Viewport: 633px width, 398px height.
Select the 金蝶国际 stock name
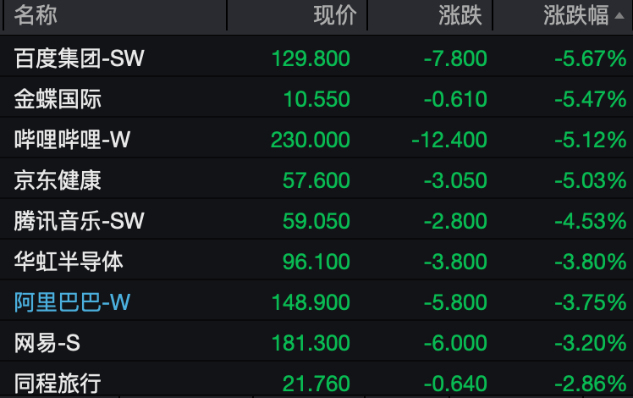coord(58,99)
